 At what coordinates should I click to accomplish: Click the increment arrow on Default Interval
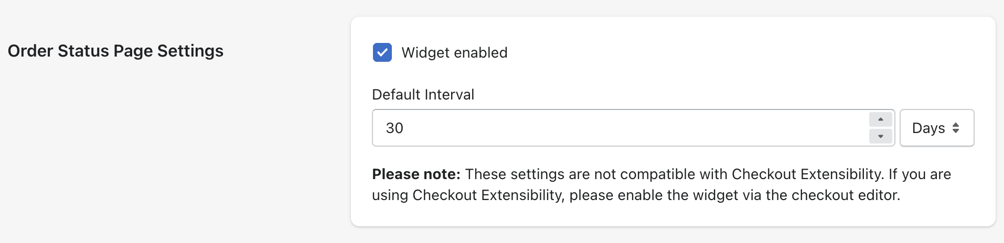point(880,120)
